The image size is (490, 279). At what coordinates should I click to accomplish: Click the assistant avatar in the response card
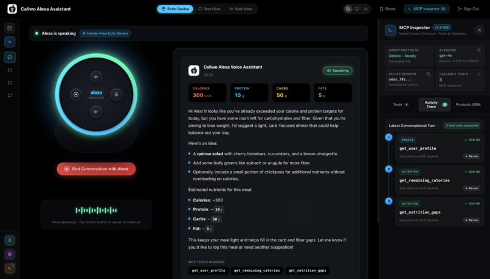(194, 70)
